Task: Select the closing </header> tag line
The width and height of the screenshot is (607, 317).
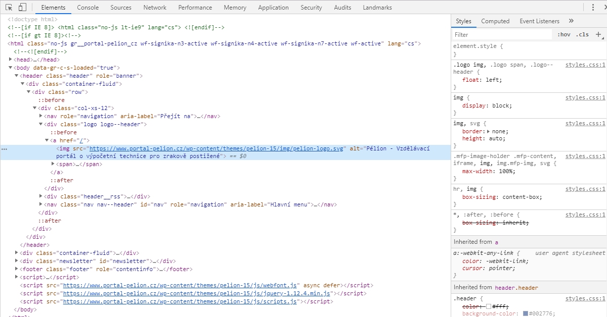Action: (x=34, y=245)
